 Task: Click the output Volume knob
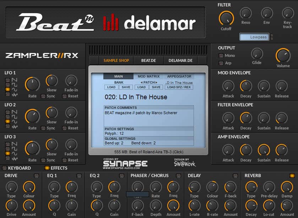(283, 55)
